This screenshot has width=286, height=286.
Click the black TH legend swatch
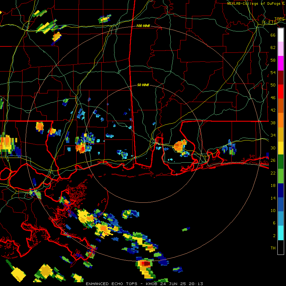(x=281, y=247)
